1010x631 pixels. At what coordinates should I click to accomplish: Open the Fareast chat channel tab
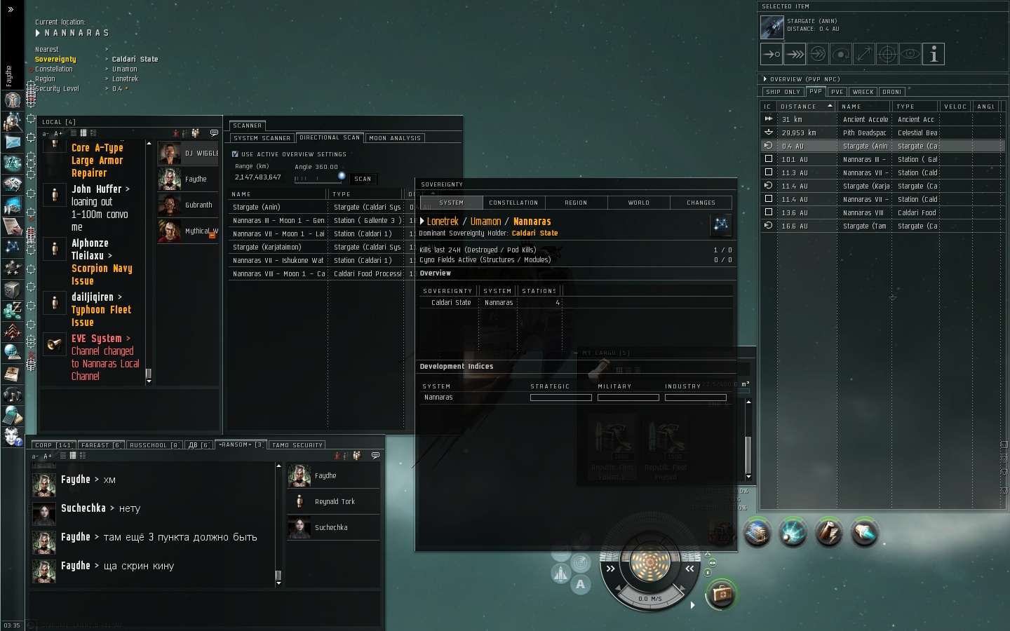[x=100, y=445]
